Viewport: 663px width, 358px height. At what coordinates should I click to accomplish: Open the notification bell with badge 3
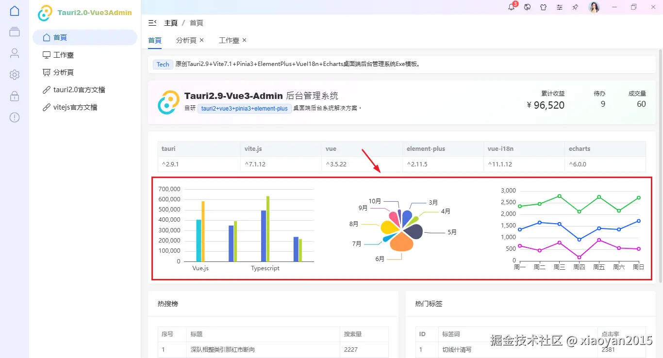tap(512, 7)
